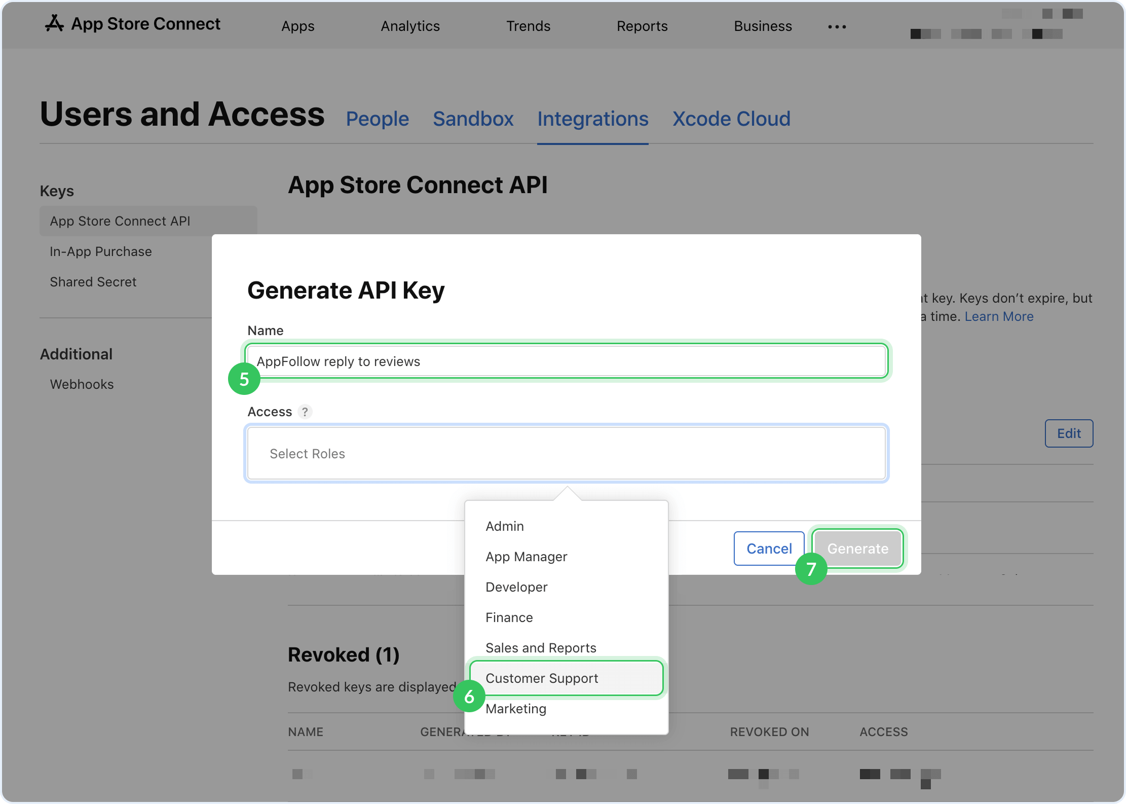
Task: Switch to the Integrations tab
Action: [x=593, y=119]
